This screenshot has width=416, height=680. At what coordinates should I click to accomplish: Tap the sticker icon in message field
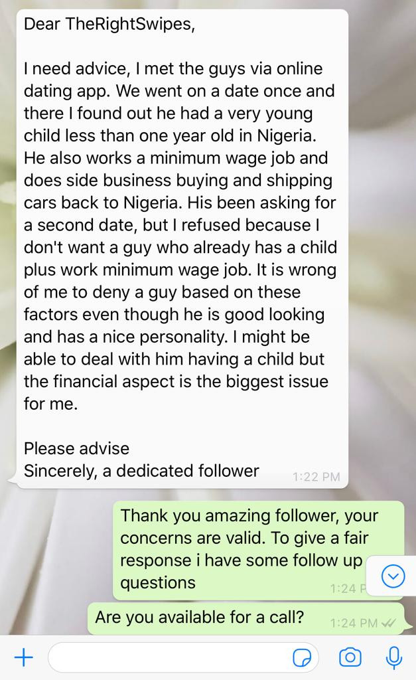(x=302, y=658)
